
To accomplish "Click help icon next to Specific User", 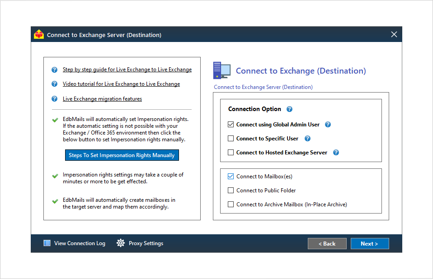I will [x=307, y=139].
